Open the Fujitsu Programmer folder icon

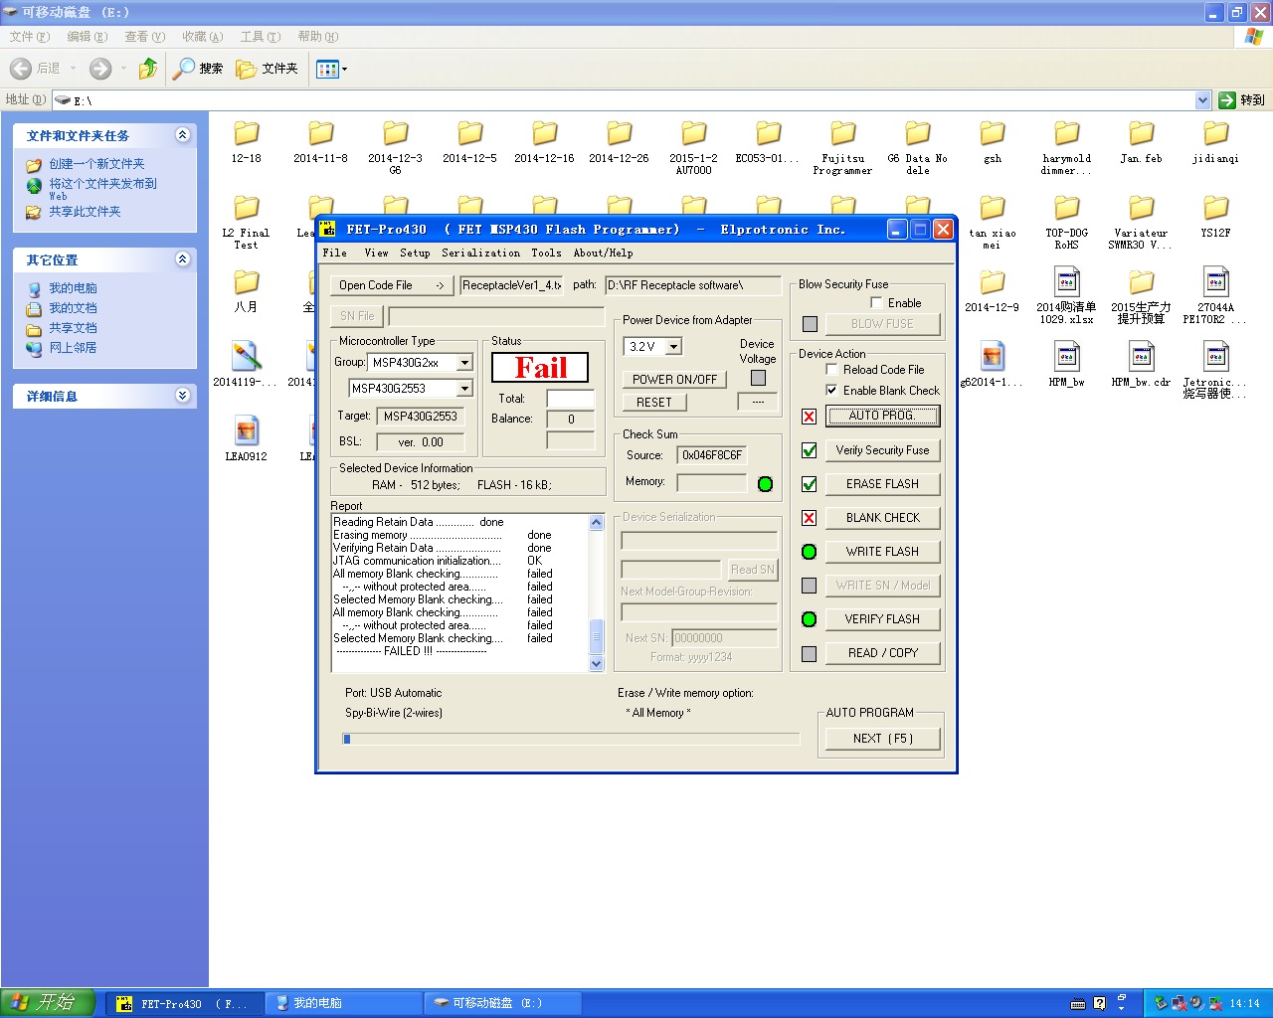point(842,134)
